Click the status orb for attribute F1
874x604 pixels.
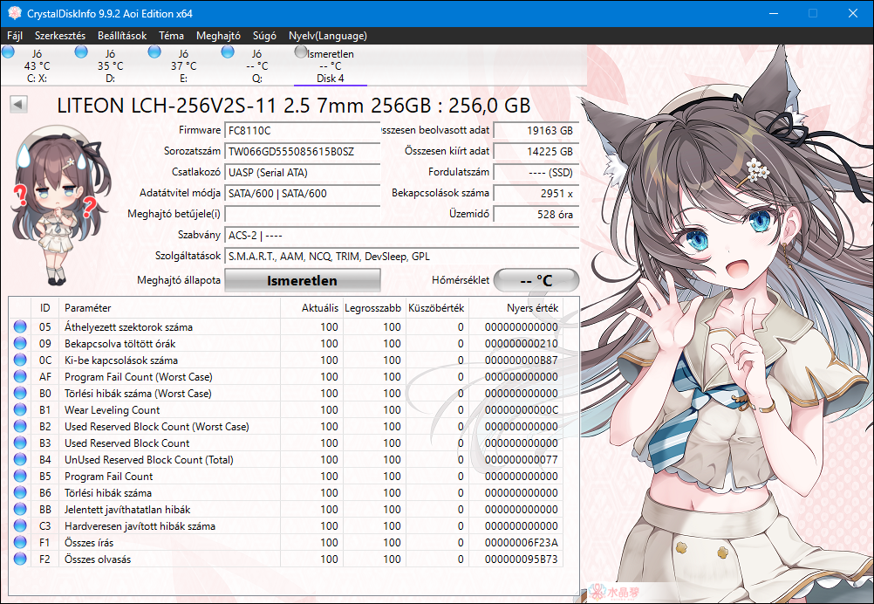pos(20,542)
